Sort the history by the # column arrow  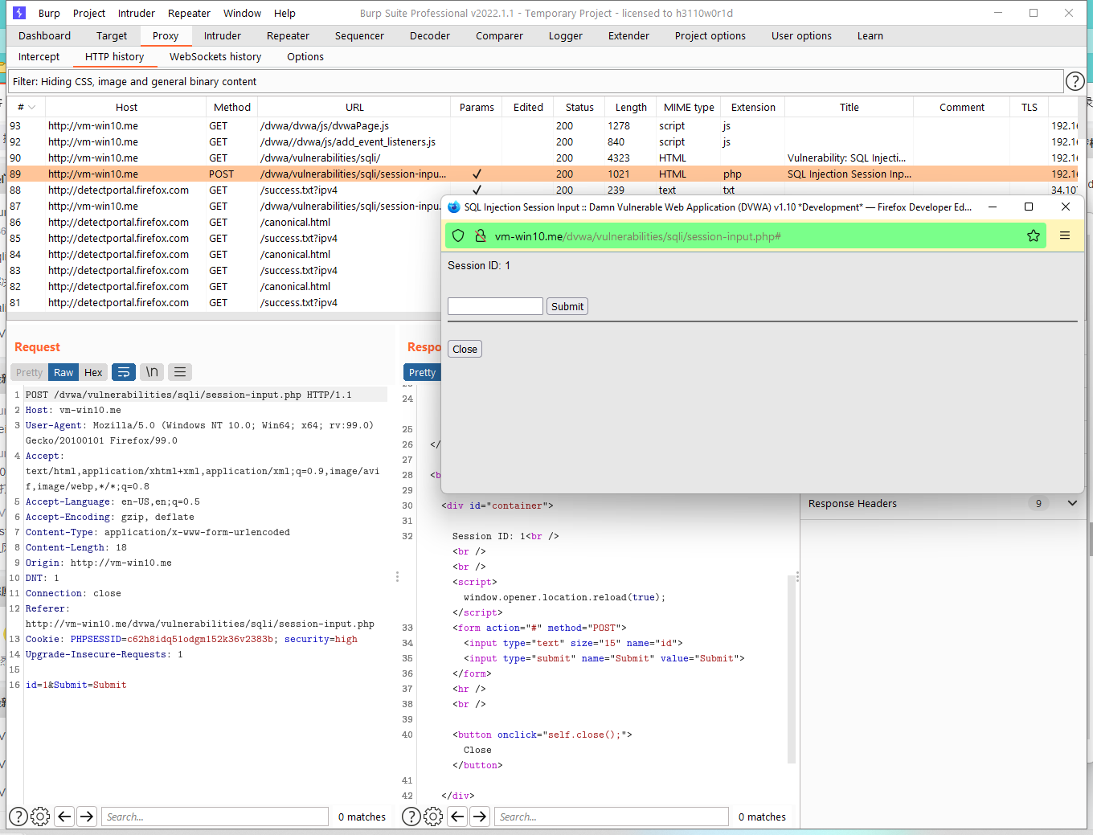click(x=31, y=107)
